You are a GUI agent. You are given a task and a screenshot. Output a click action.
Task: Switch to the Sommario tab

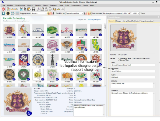[x=112, y=21]
